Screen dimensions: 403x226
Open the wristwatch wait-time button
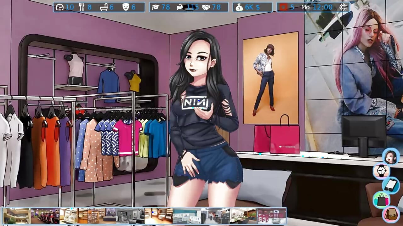381,171
